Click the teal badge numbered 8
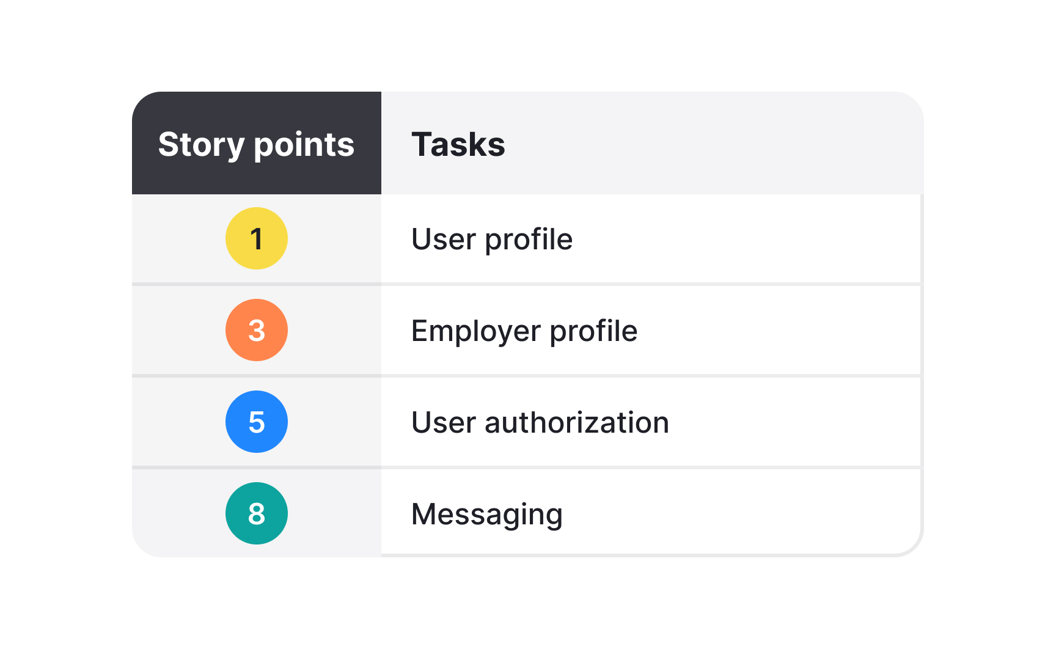Image resolution: width=1056 pixels, height=660 pixels. pyautogui.click(x=257, y=513)
